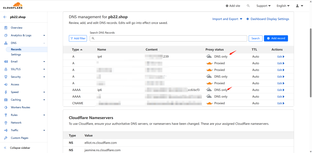Sort records by Type column header
Viewport: 312px width, 153px height.
point(77,49)
